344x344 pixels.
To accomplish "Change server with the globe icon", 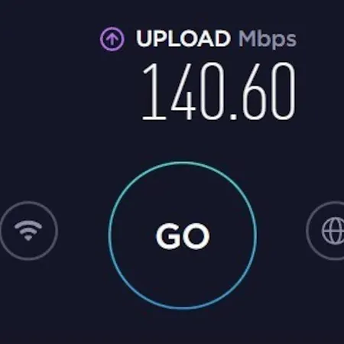I will [333, 231].
